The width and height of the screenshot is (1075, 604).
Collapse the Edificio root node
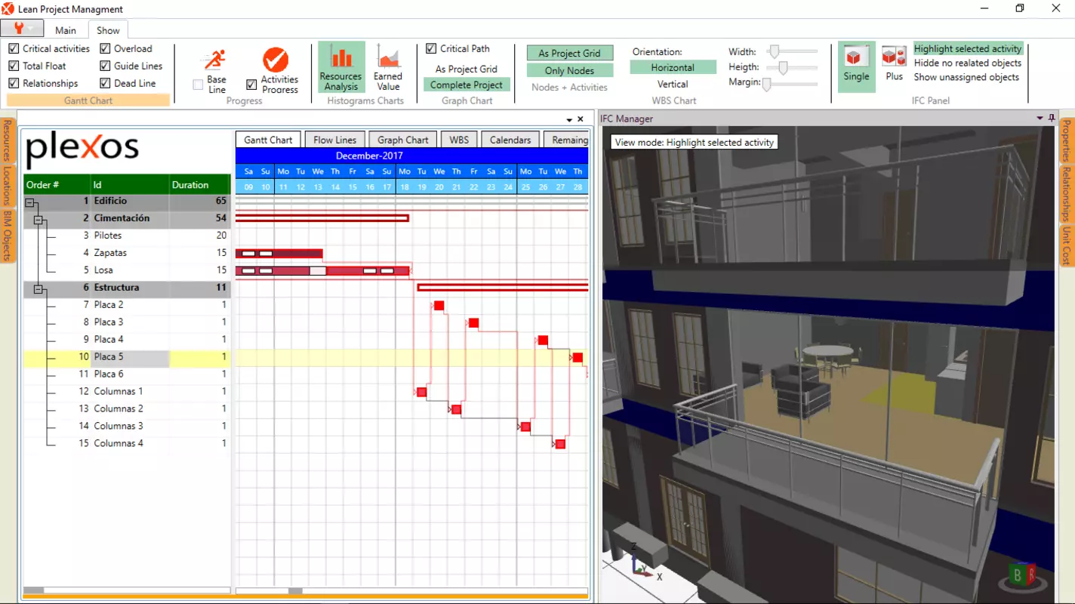click(30, 202)
